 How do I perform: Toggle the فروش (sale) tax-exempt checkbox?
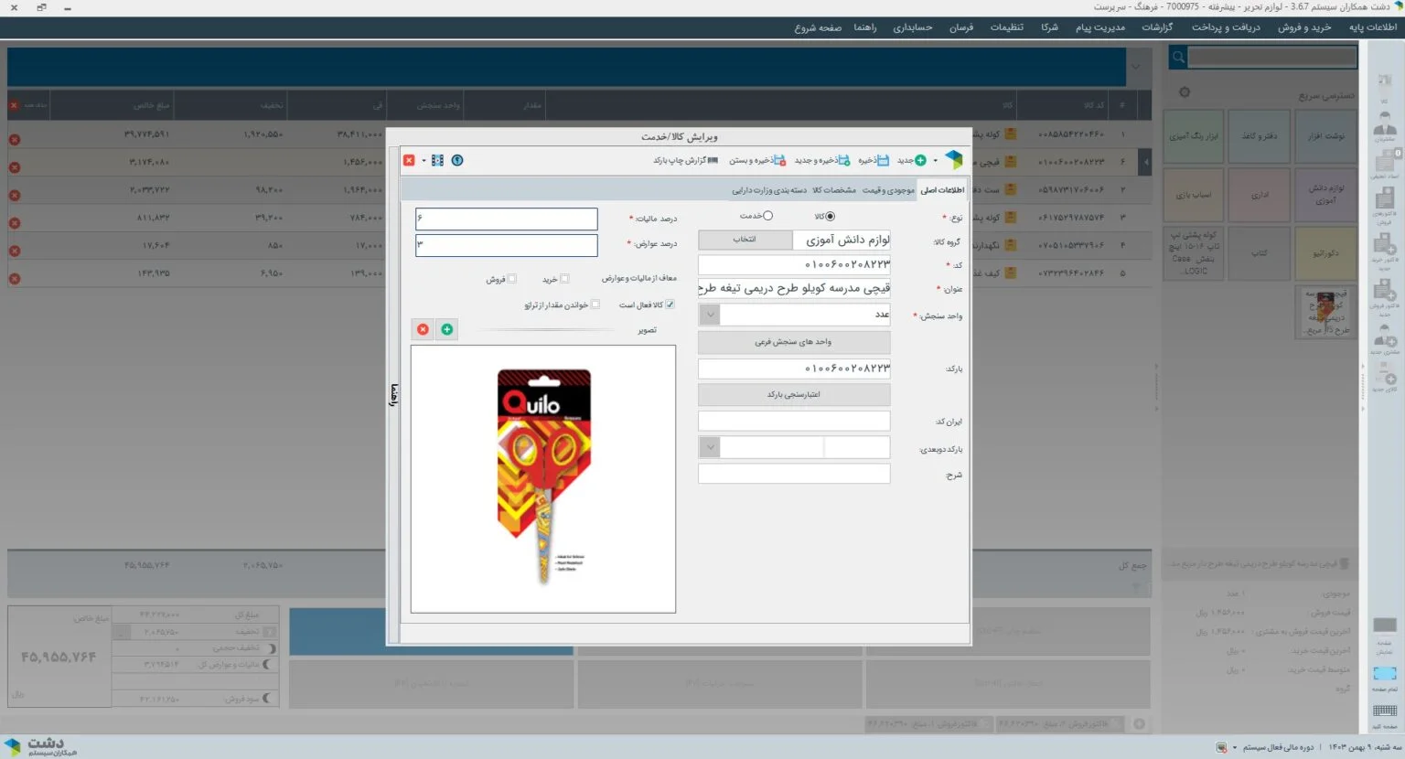[511, 279]
